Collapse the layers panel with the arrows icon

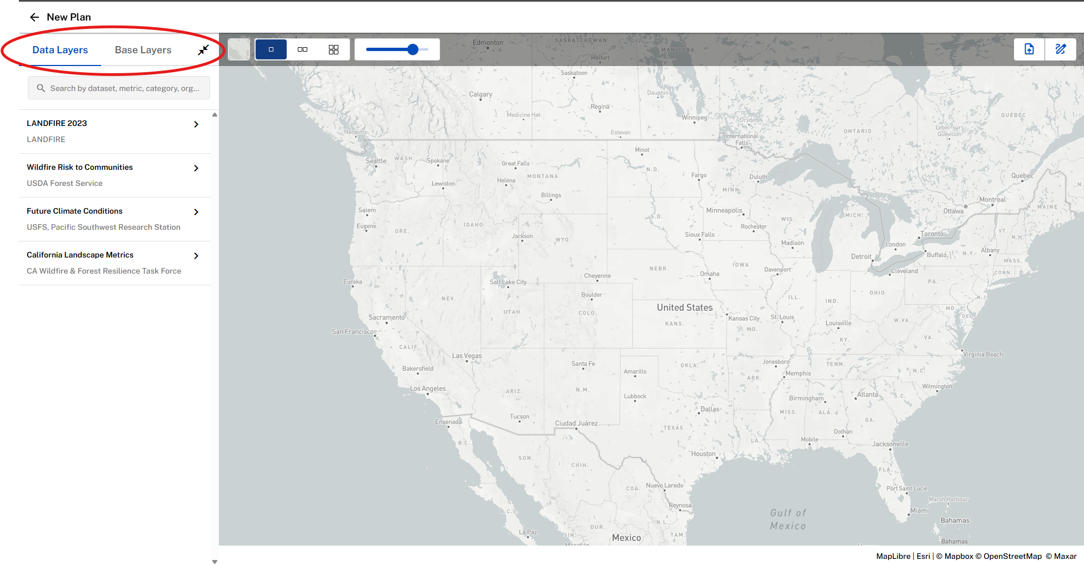(x=203, y=49)
